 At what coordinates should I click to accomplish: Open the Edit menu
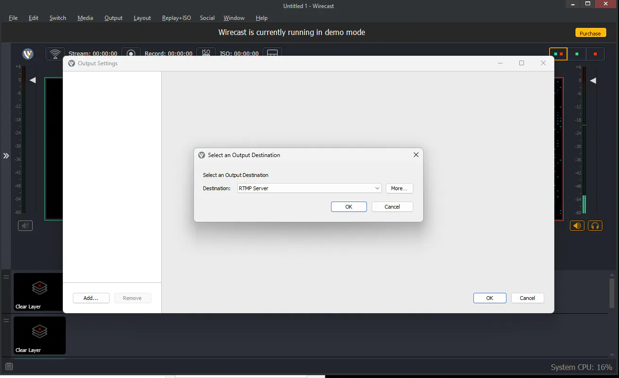(x=34, y=18)
